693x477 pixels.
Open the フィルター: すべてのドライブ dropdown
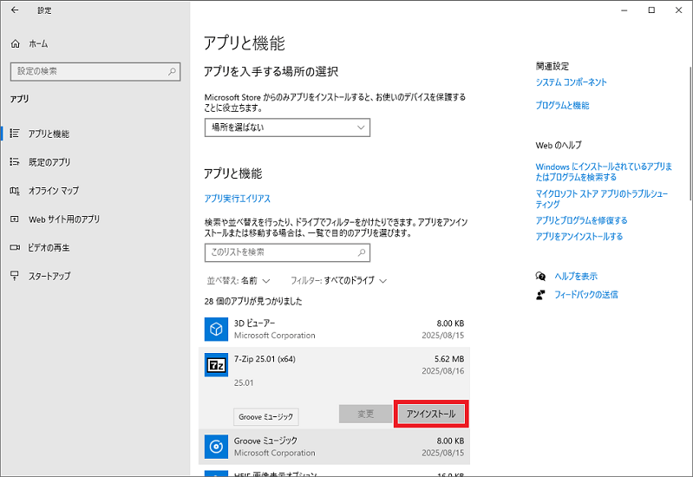coord(338,281)
